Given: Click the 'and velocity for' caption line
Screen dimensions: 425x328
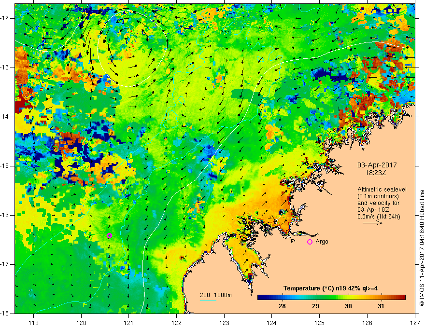Looking at the screenshot, I should coord(378,203).
